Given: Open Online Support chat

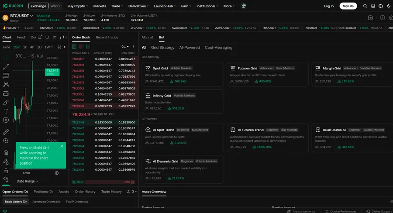Looking at the screenshot, I should [379, 211].
